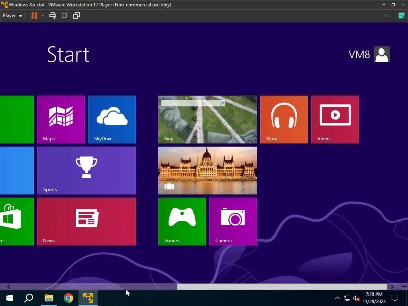Screen dimensions: 408x306
Task: Pause the virtual machine with the orange button
Action: pos(34,16)
